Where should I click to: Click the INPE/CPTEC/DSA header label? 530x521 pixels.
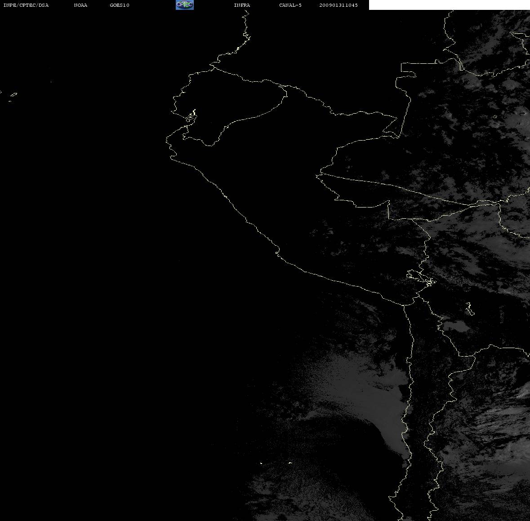coord(26,5)
